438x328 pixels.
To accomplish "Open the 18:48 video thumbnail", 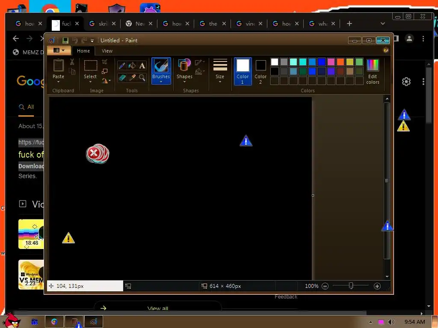I will [31, 234].
